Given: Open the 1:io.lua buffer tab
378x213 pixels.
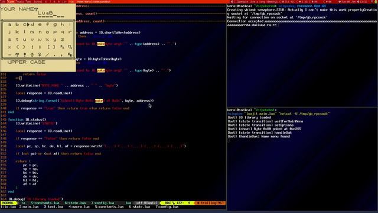Looking at the screenshot, I should [8, 207].
